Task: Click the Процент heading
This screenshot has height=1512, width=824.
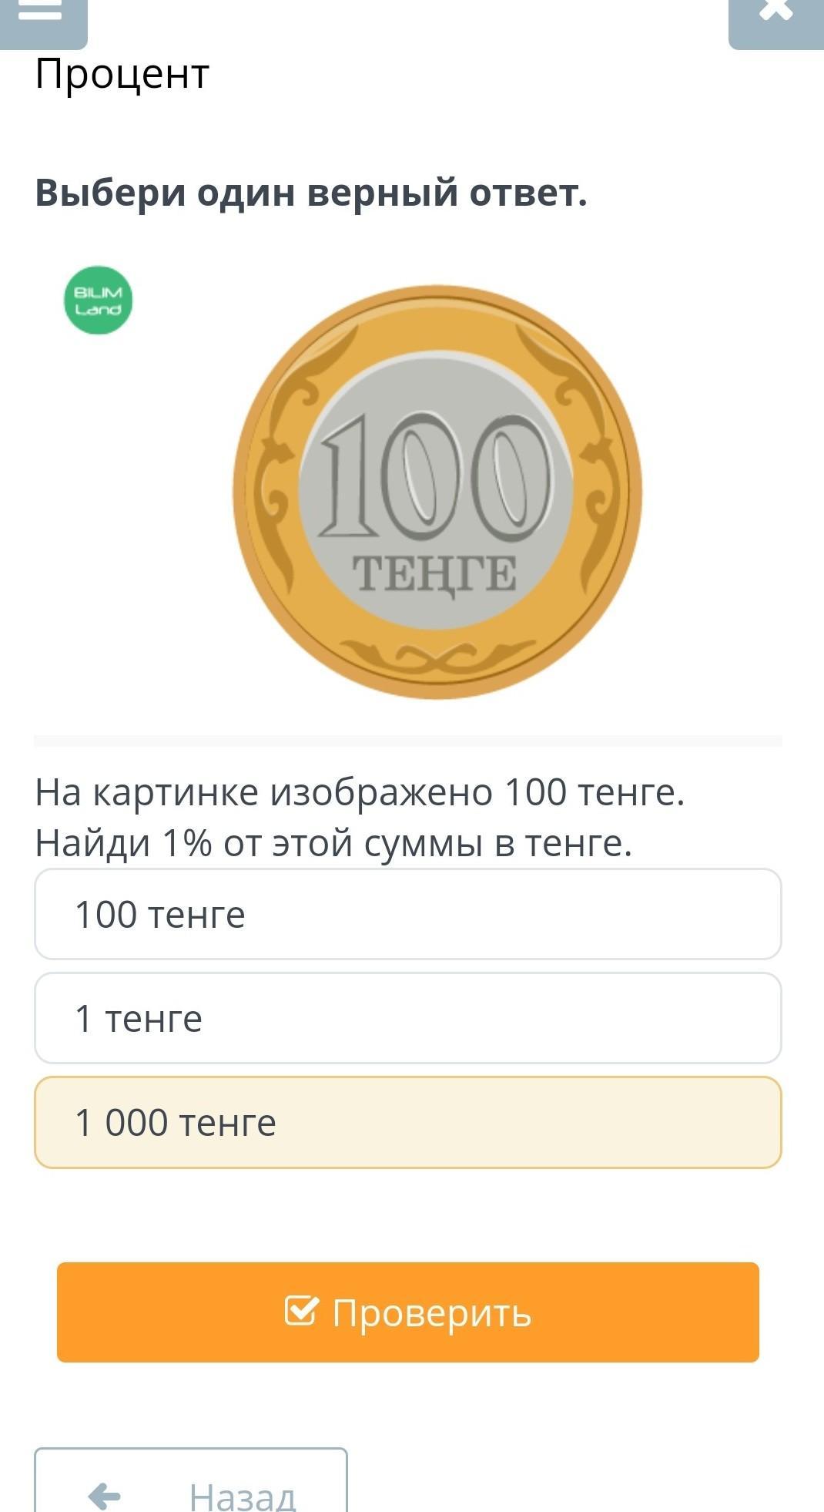Action: 122,75
